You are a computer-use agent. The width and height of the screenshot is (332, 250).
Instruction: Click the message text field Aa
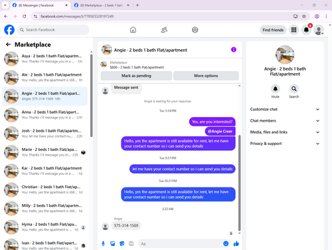[x=181, y=244]
